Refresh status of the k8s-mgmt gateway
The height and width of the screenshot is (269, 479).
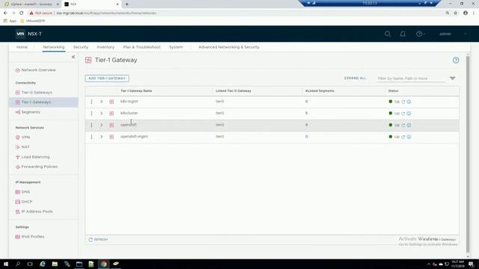403,102
